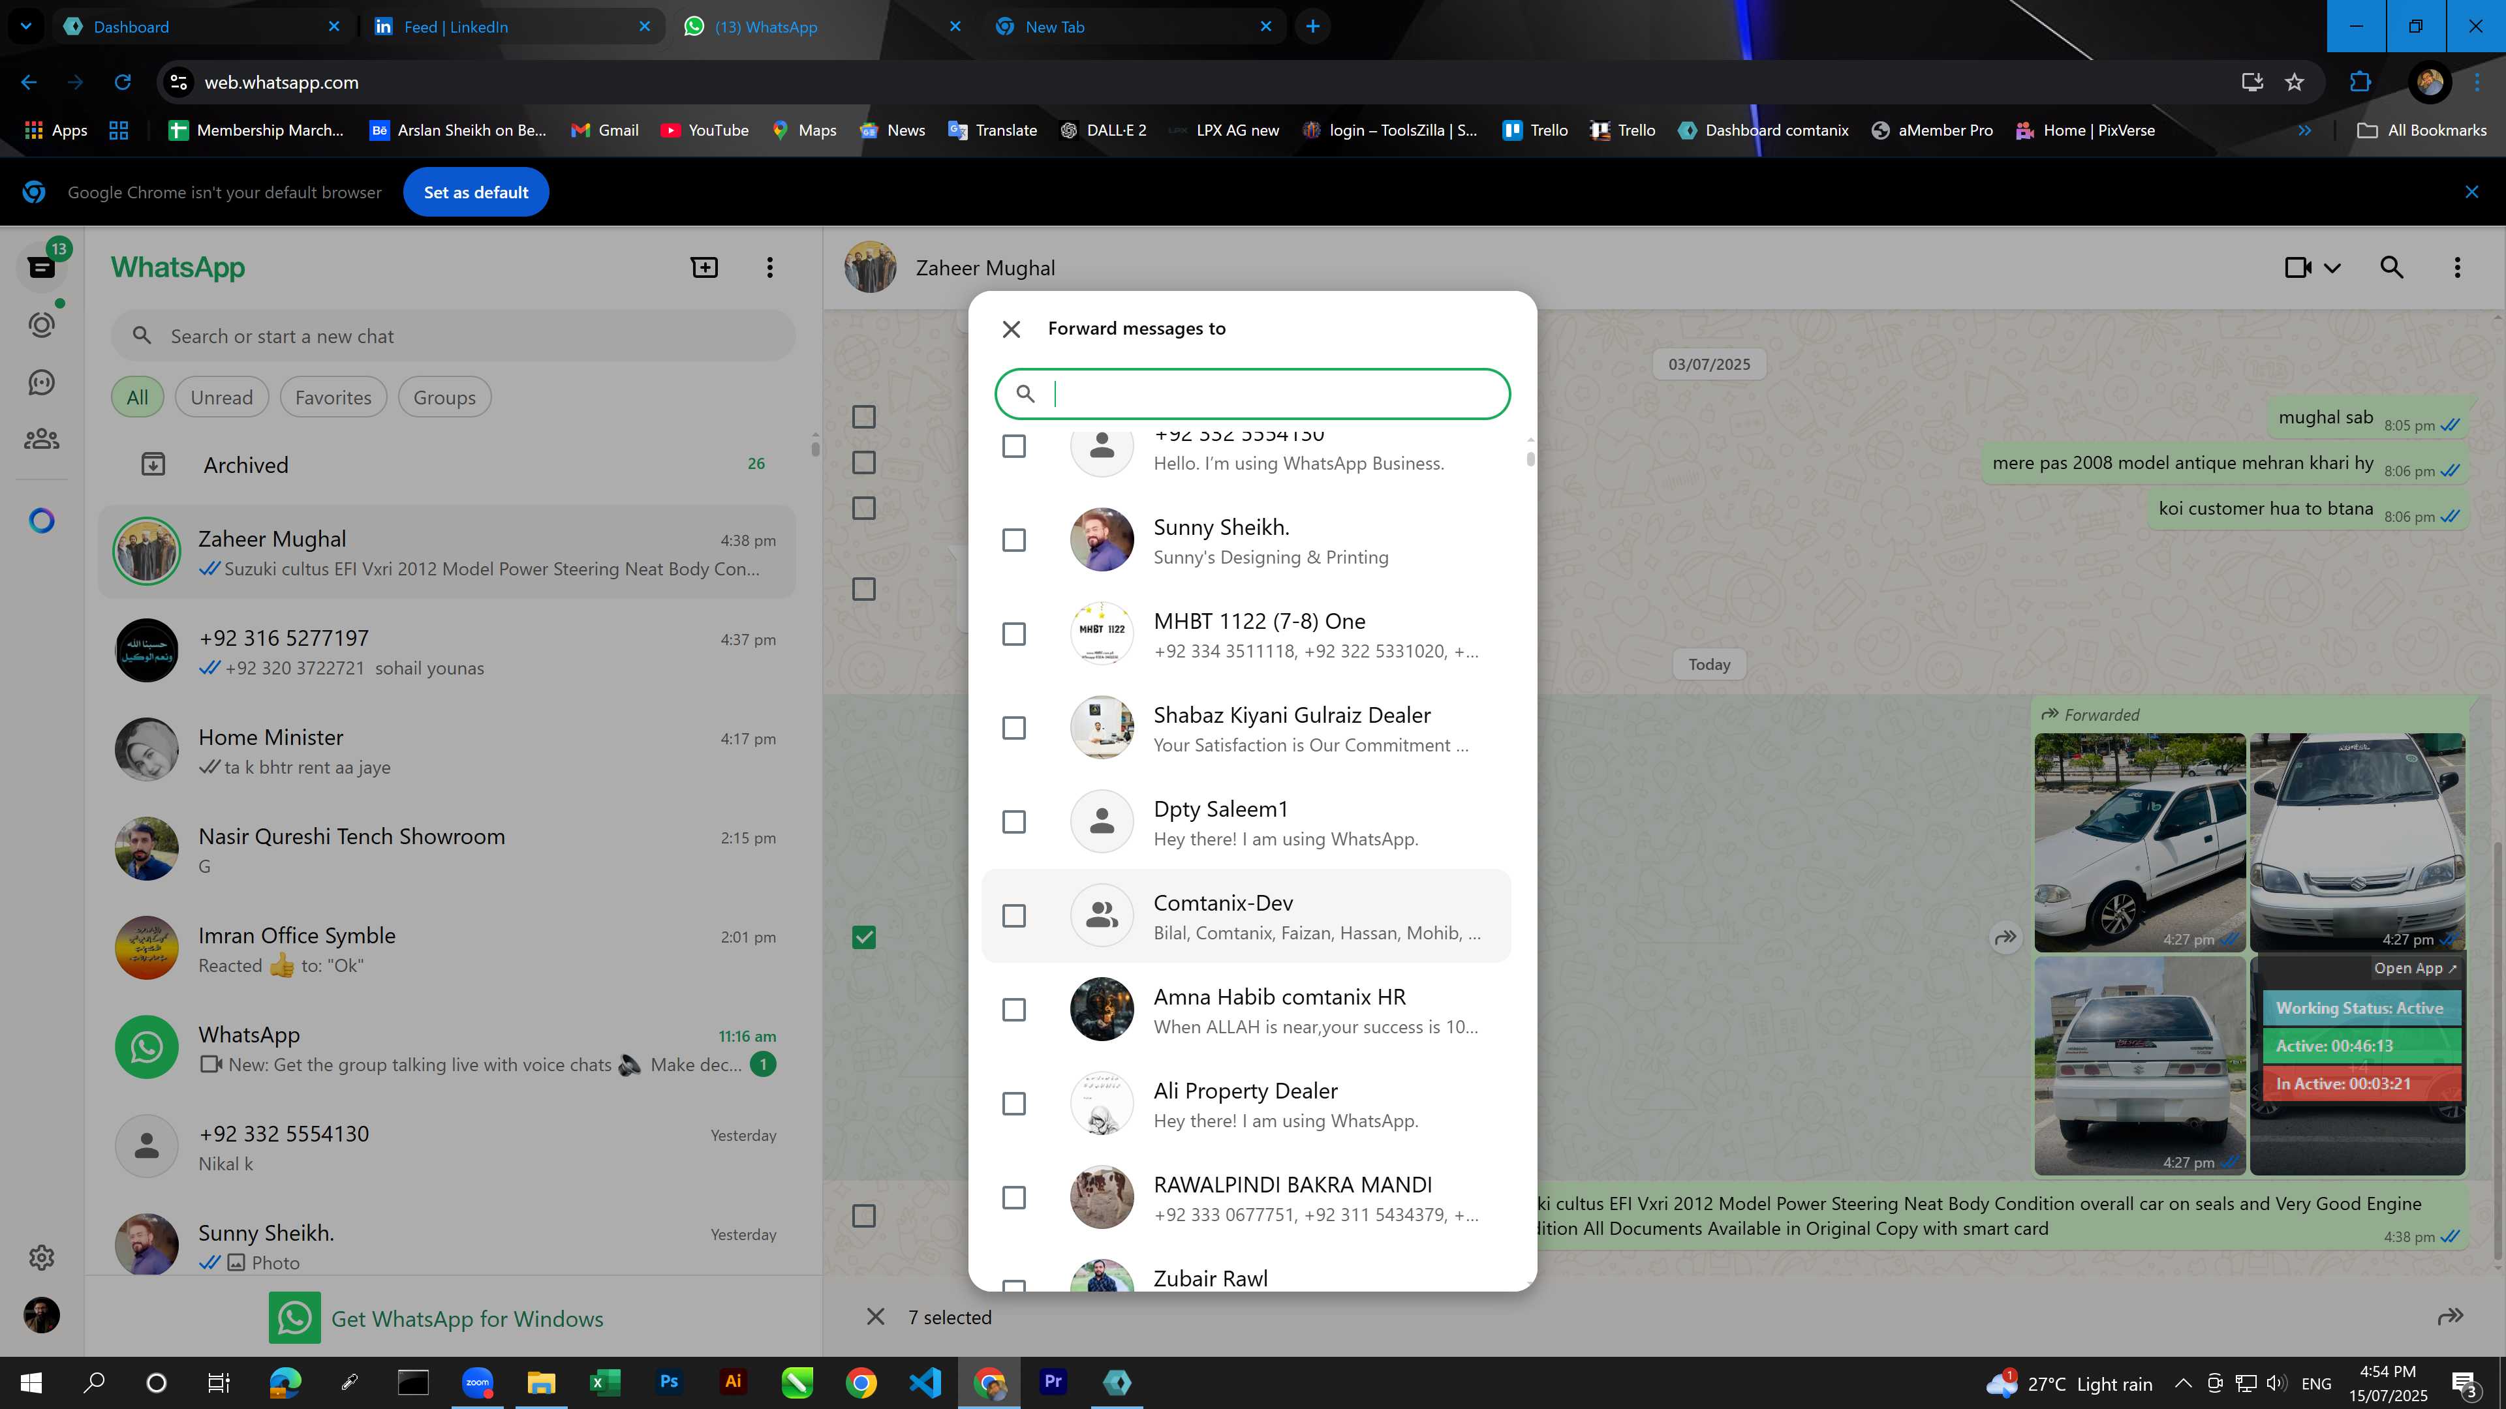Open the Status sidebar icon
2506x1409 pixels.
[x=41, y=325]
